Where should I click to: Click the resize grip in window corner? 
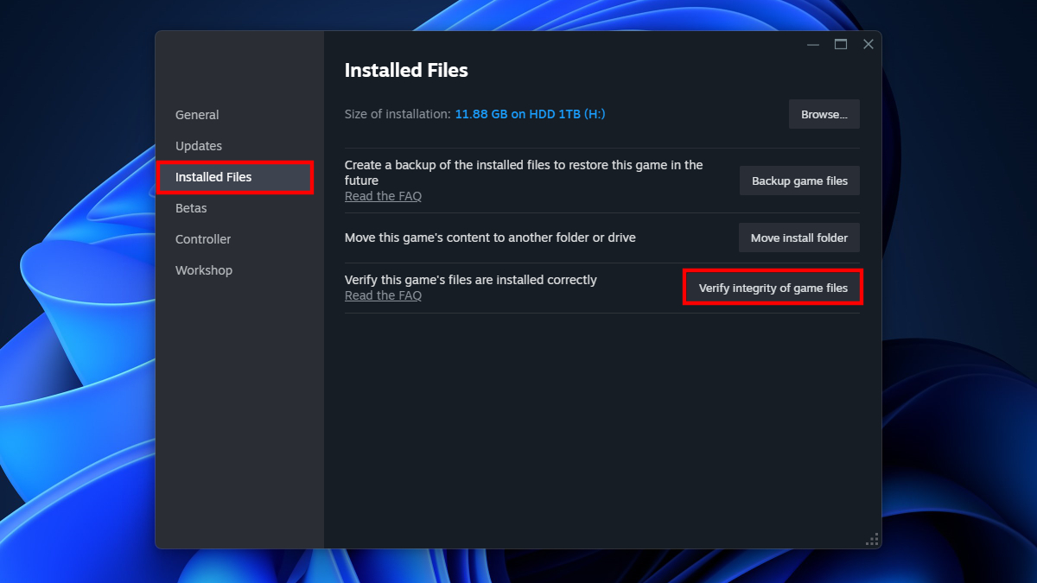coord(872,539)
